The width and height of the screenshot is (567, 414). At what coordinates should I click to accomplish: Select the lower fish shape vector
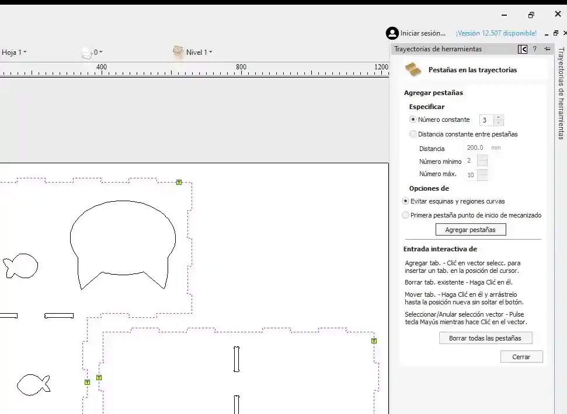[x=34, y=385]
